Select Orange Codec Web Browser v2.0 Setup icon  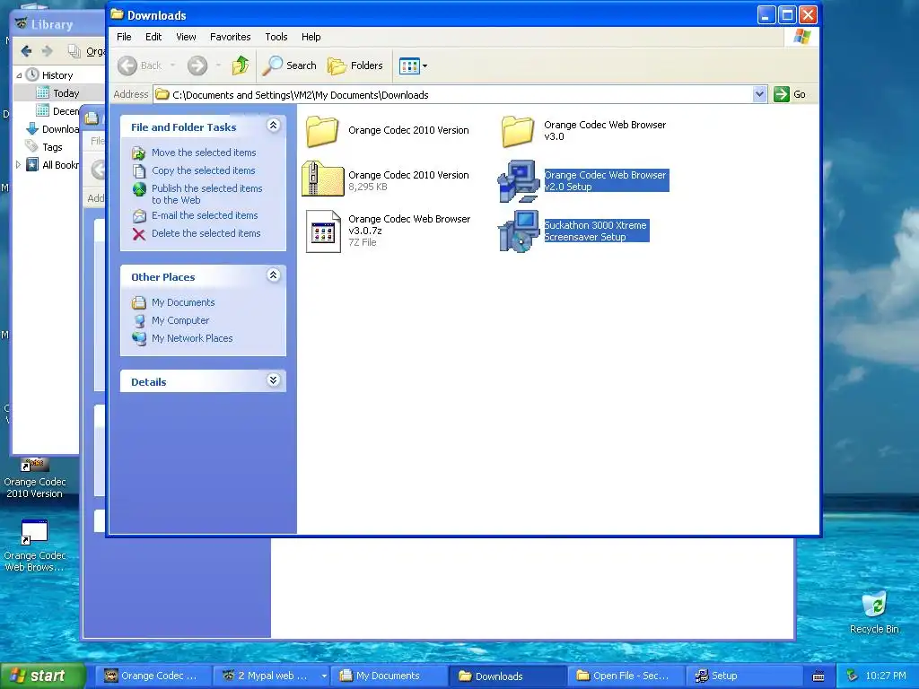(x=518, y=181)
